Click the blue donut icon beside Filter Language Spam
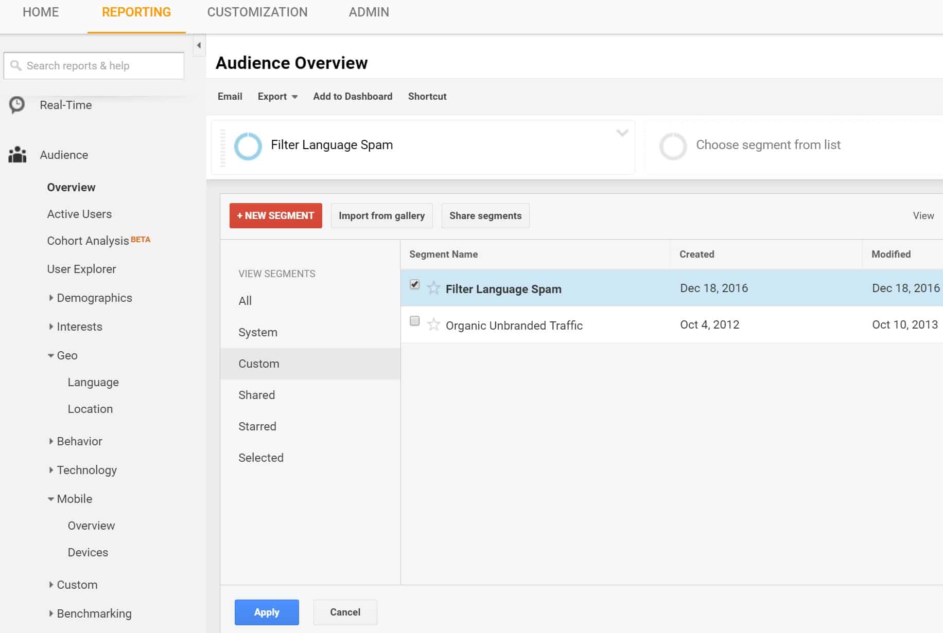Viewport: 943px width, 633px height. pyautogui.click(x=249, y=146)
